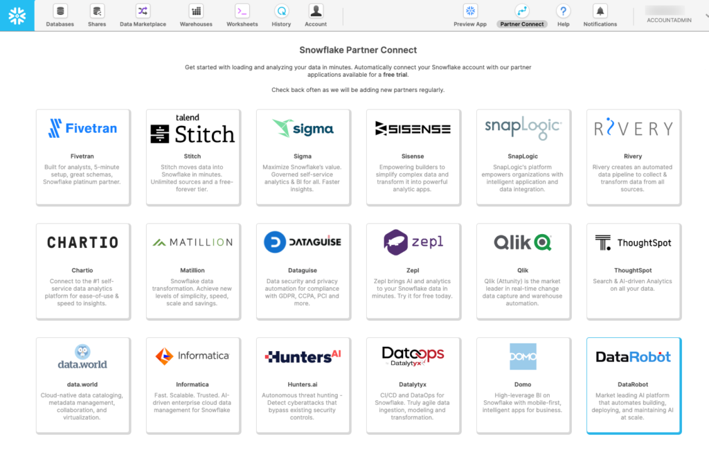This screenshot has width=709, height=450.
Task: Select the Stitch partner name label
Action: click(x=192, y=156)
